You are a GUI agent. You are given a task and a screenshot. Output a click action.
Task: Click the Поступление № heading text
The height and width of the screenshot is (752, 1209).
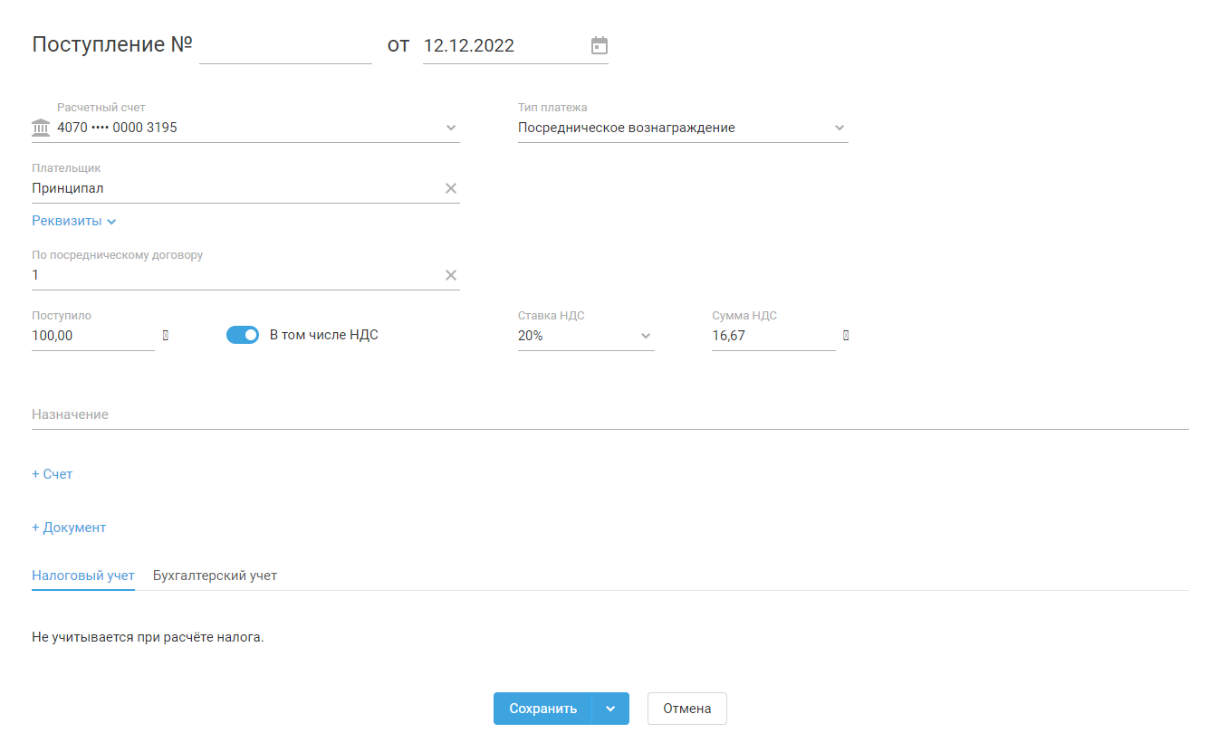112,44
